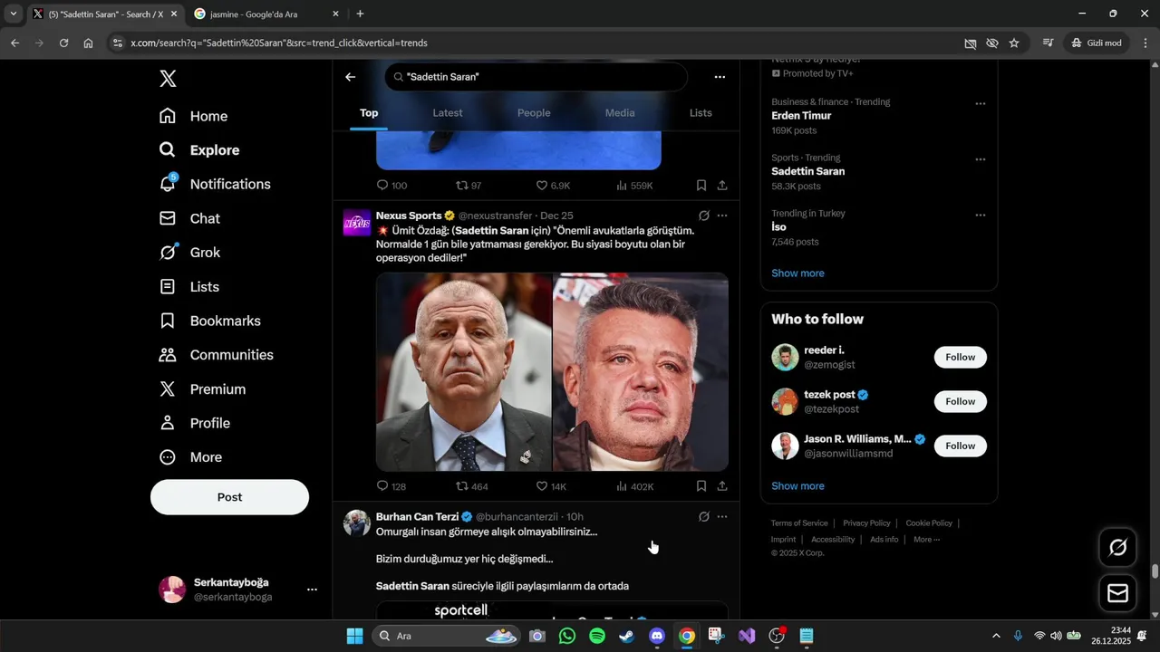Open Privacy Policy footer link
This screenshot has height=652, width=1160.
point(866,523)
